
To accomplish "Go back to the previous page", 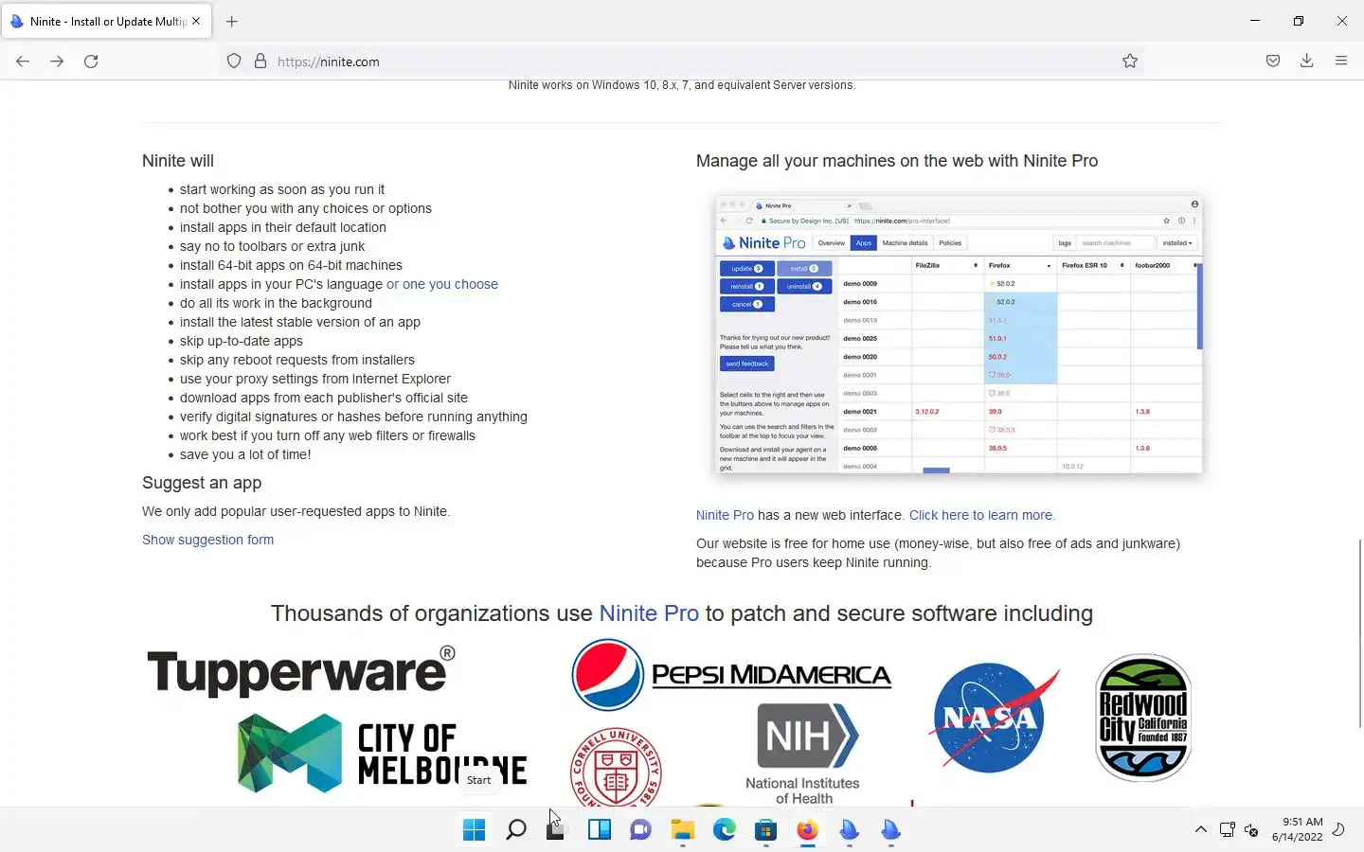I will (23, 62).
